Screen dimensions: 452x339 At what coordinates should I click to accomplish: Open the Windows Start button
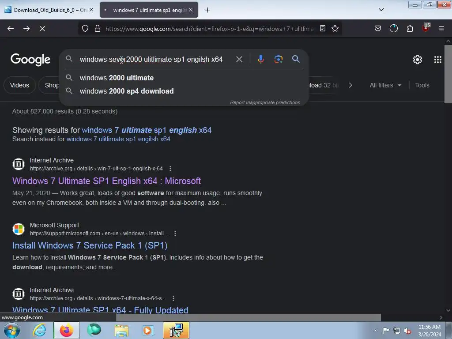(x=12, y=330)
